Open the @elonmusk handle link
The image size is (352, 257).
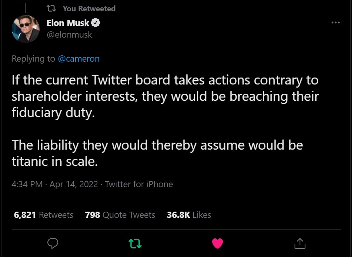69,35
